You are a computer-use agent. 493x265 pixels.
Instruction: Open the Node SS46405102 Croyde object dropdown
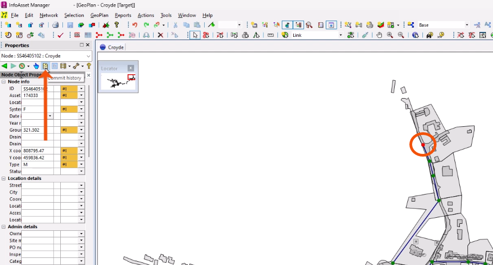coord(89,56)
